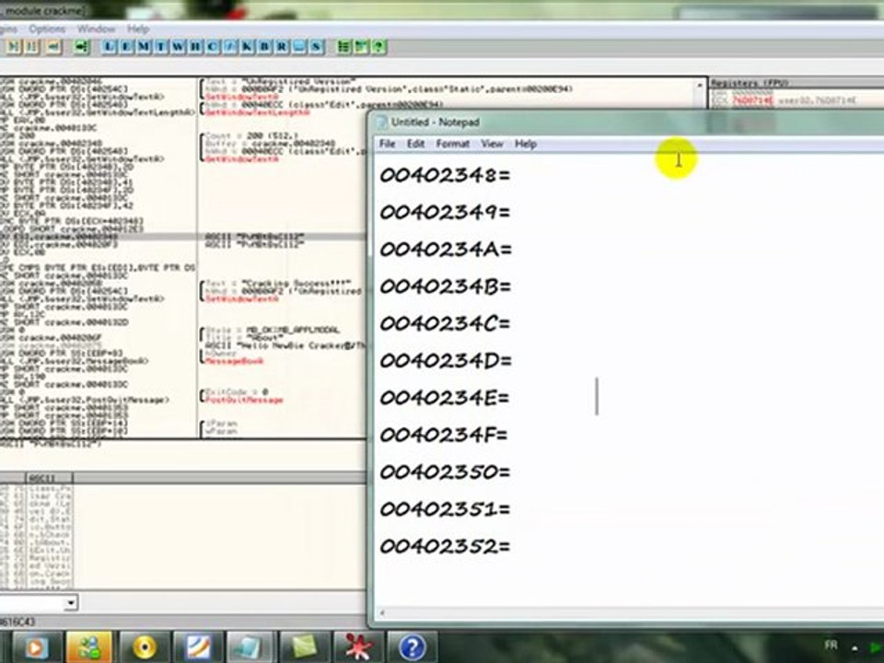Click the Notepad line "0040234F="

click(x=444, y=435)
